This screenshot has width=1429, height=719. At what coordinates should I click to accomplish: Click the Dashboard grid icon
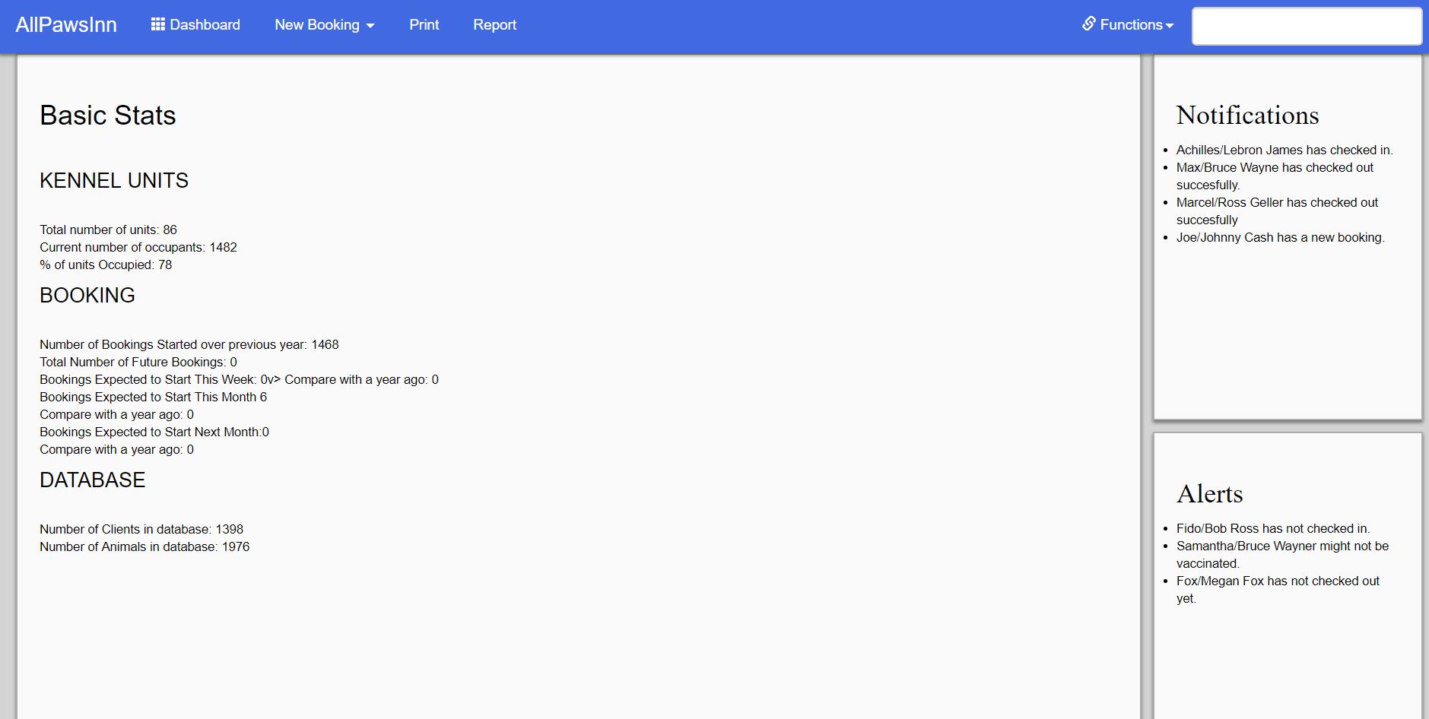[157, 25]
